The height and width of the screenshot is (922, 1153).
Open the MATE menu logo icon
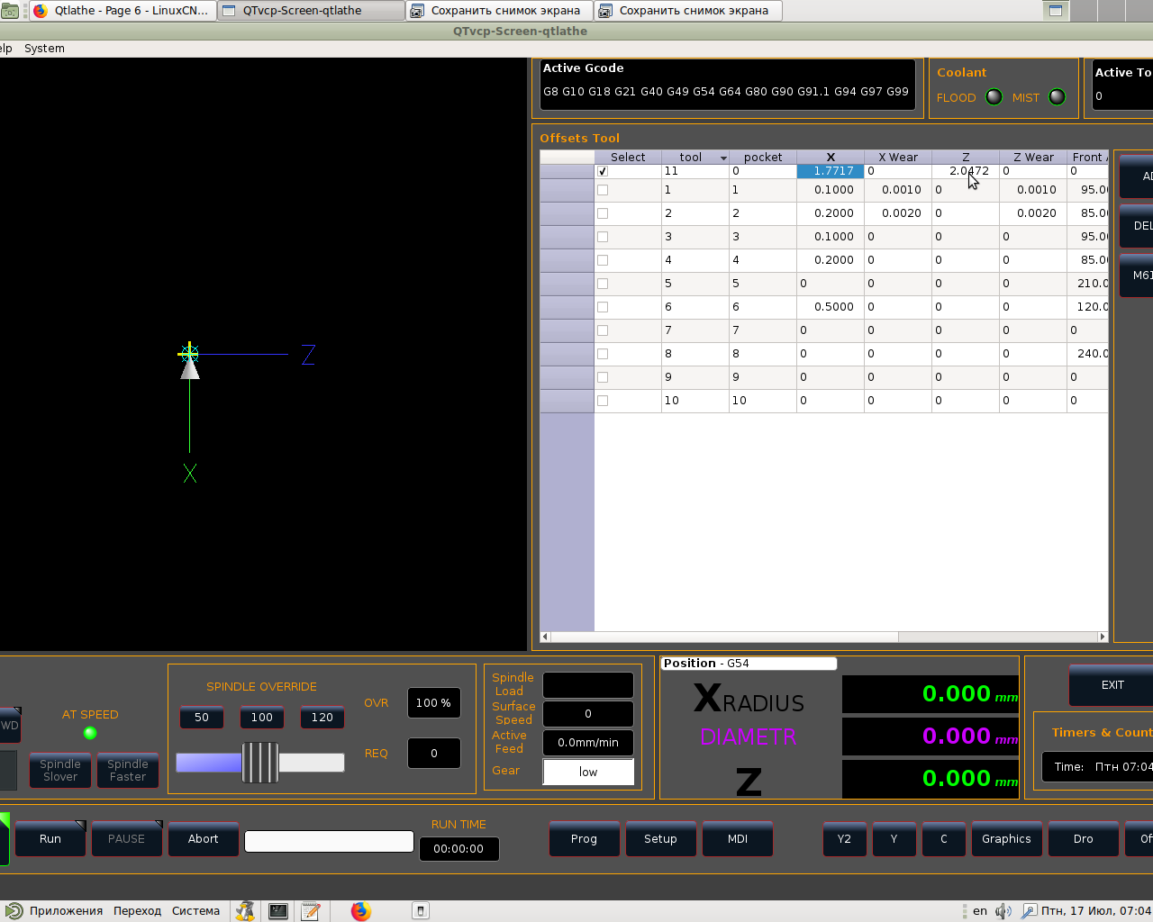coord(14,911)
